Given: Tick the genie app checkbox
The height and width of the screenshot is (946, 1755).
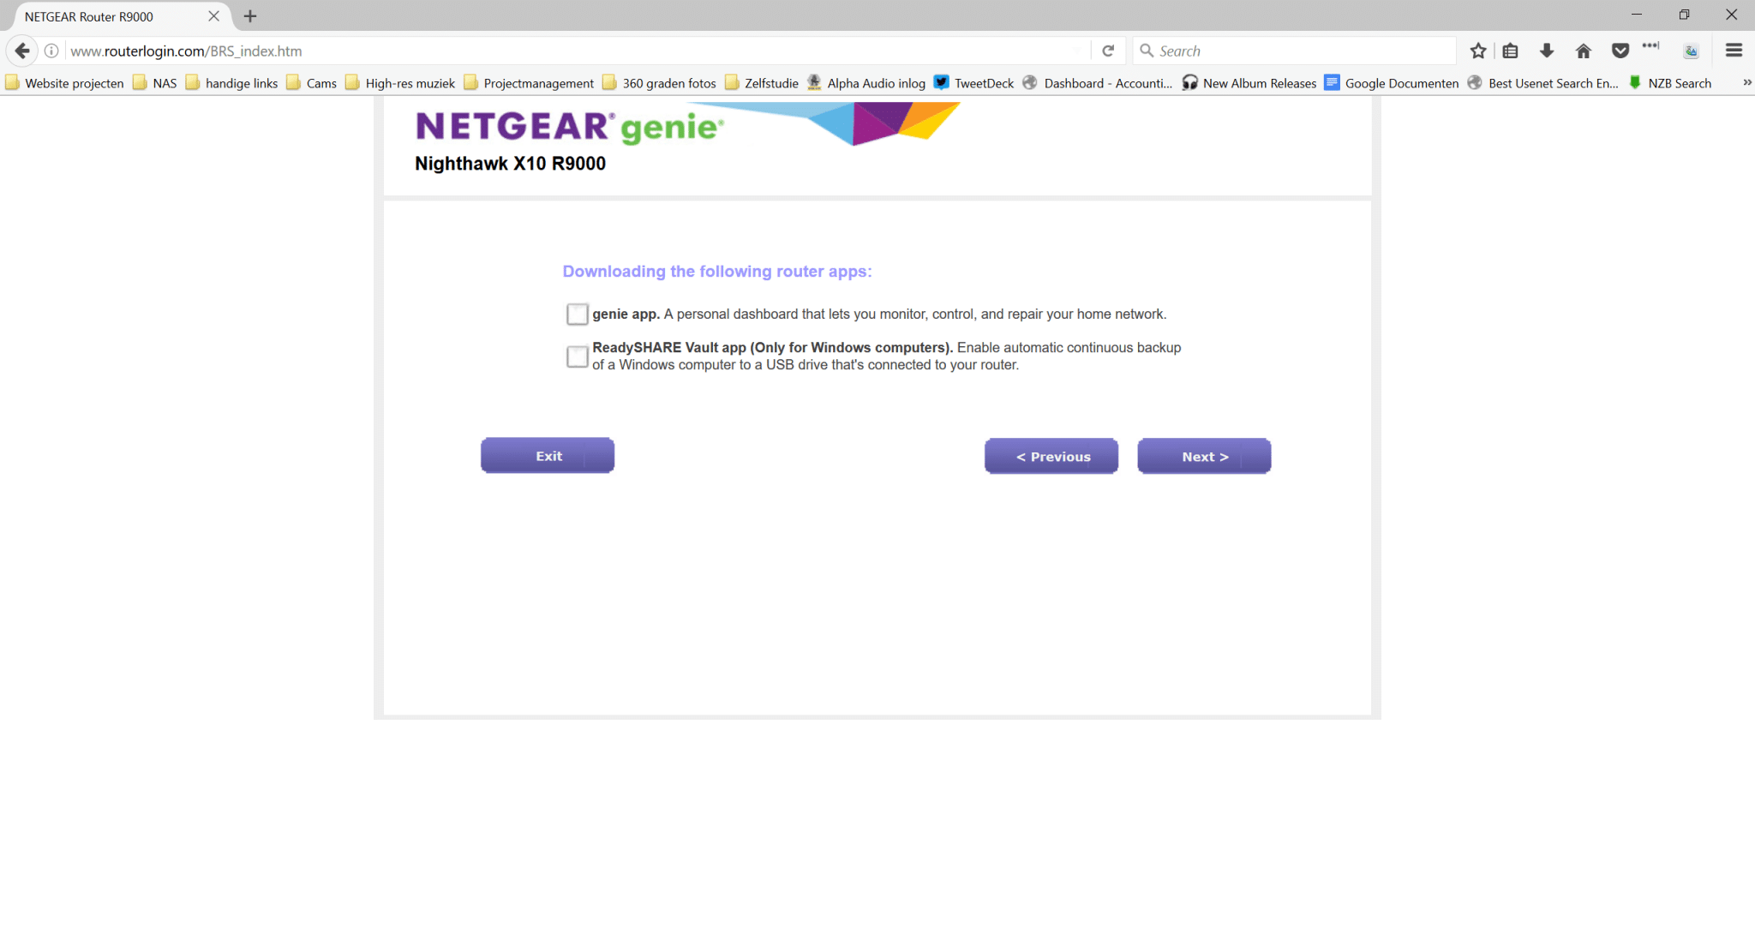Looking at the screenshot, I should pos(578,314).
